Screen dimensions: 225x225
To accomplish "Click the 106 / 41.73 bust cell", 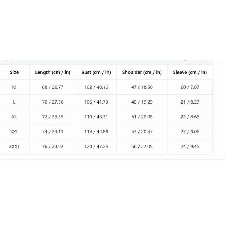I will pyautogui.click(x=96, y=102).
